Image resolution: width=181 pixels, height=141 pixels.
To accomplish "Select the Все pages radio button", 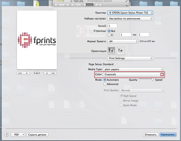I will [109, 31].
